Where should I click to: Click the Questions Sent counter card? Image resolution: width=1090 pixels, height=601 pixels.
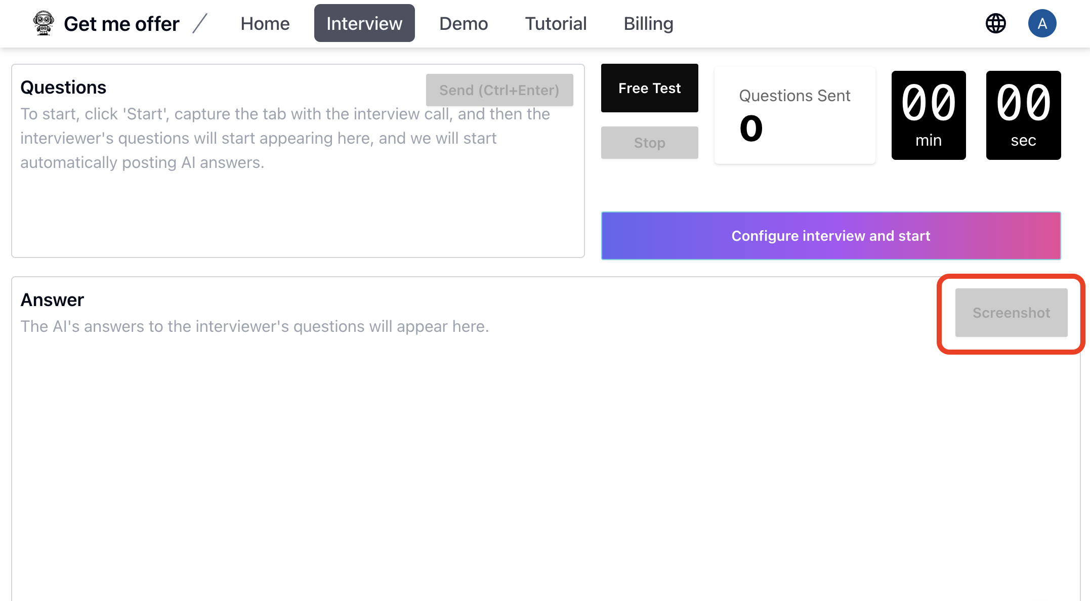point(794,115)
